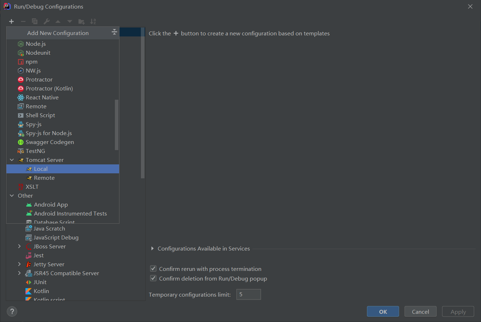Image resolution: width=481 pixels, height=322 pixels.
Task: Click the Move Up arrow icon
Action: coord(58,21)
